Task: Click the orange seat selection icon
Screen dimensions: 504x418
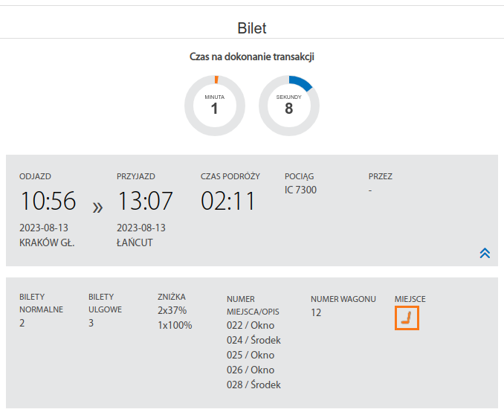Action: [x=407, y=318]
